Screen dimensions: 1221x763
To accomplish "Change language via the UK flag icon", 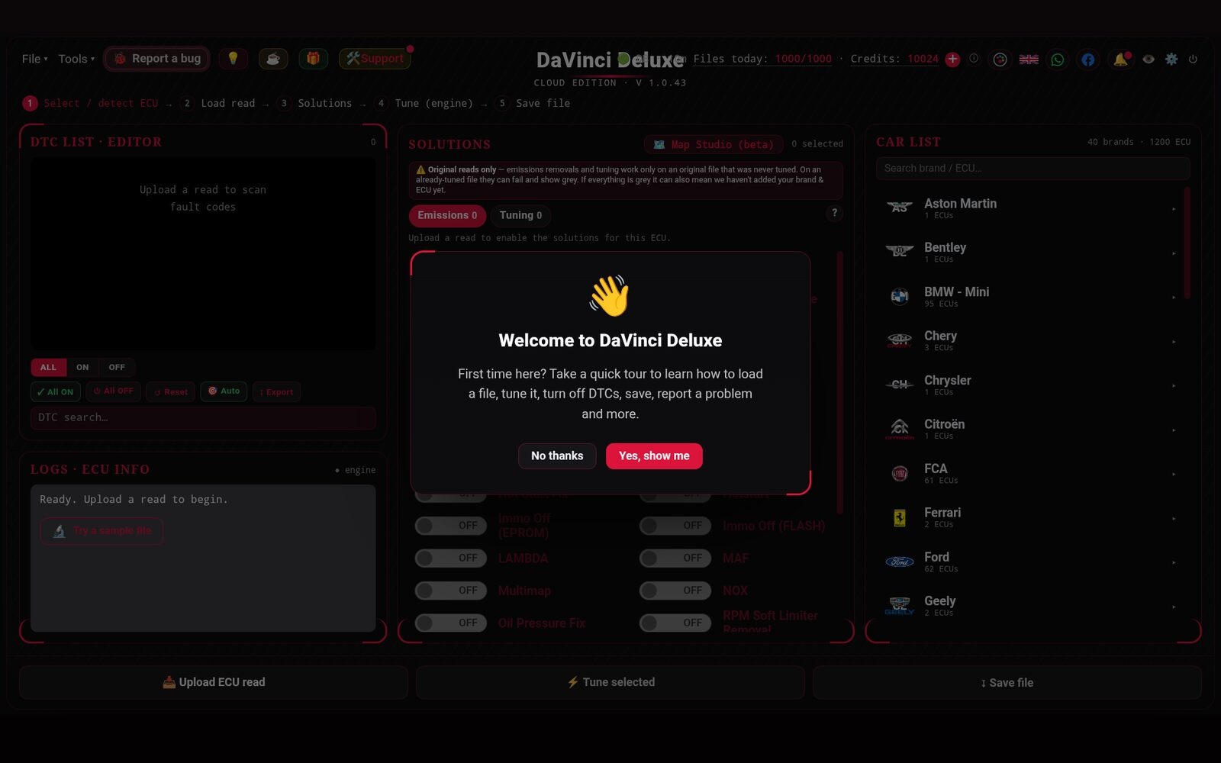I will [1029, 60].
